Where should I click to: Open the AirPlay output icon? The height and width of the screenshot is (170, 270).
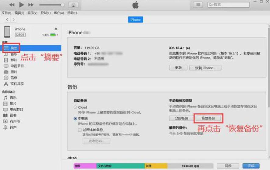pyautogui.click(x=73, y=5)
